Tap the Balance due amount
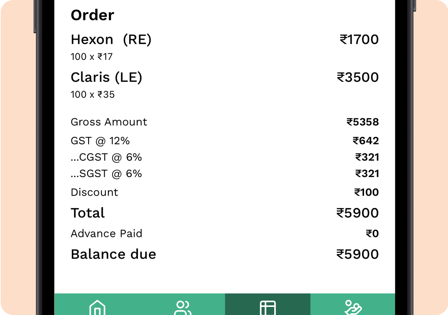Image resolution: width=448 pixels, height=315 pixels. coord(357,254)
